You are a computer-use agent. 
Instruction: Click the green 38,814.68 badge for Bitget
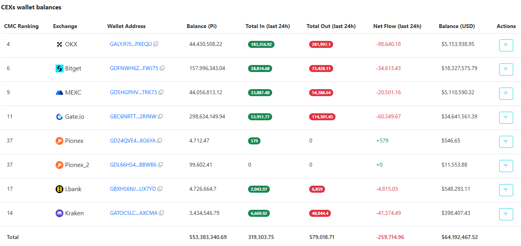[260, 69]
